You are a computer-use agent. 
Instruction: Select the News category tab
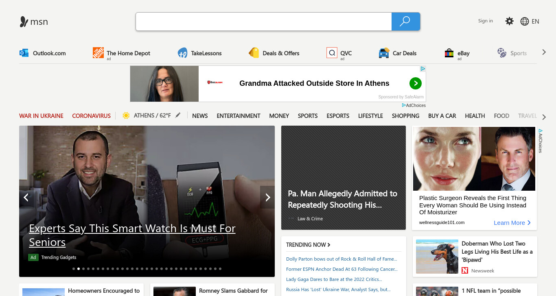pos(200,116)
